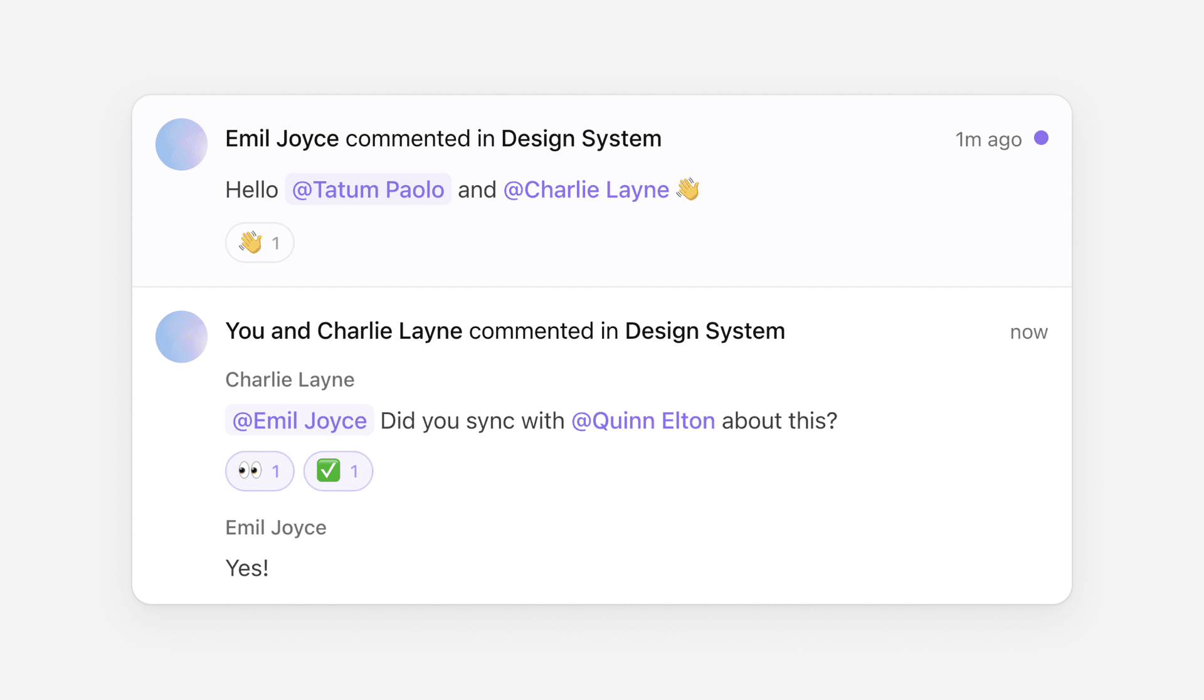Open Design System in the first notification
This screenshot has width=1204, height=700.
click(581, 139)
